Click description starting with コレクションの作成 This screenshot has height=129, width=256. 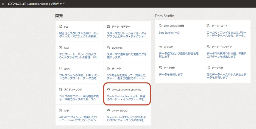click(x=79, y=77)
